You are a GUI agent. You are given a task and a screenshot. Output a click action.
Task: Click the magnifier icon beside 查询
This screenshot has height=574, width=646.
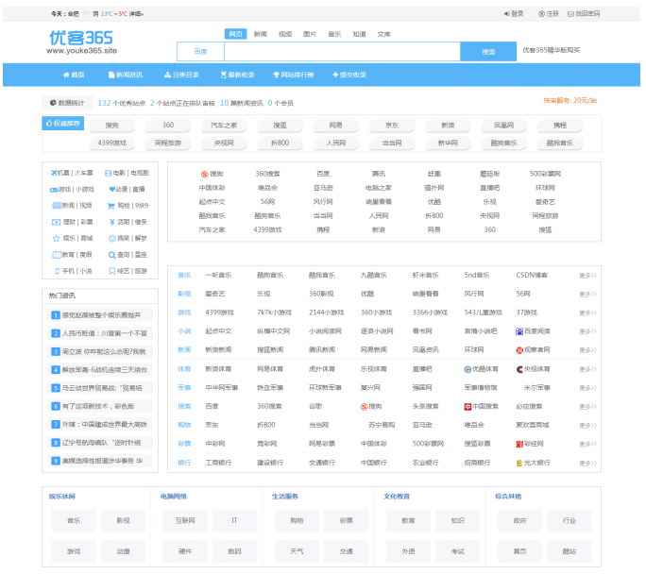pyautogui.click(x=110, y=254)
